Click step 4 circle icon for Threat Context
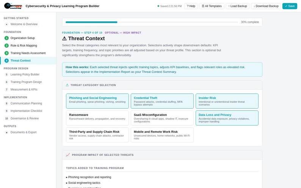301x188 pixels. (x=6, y=61)
